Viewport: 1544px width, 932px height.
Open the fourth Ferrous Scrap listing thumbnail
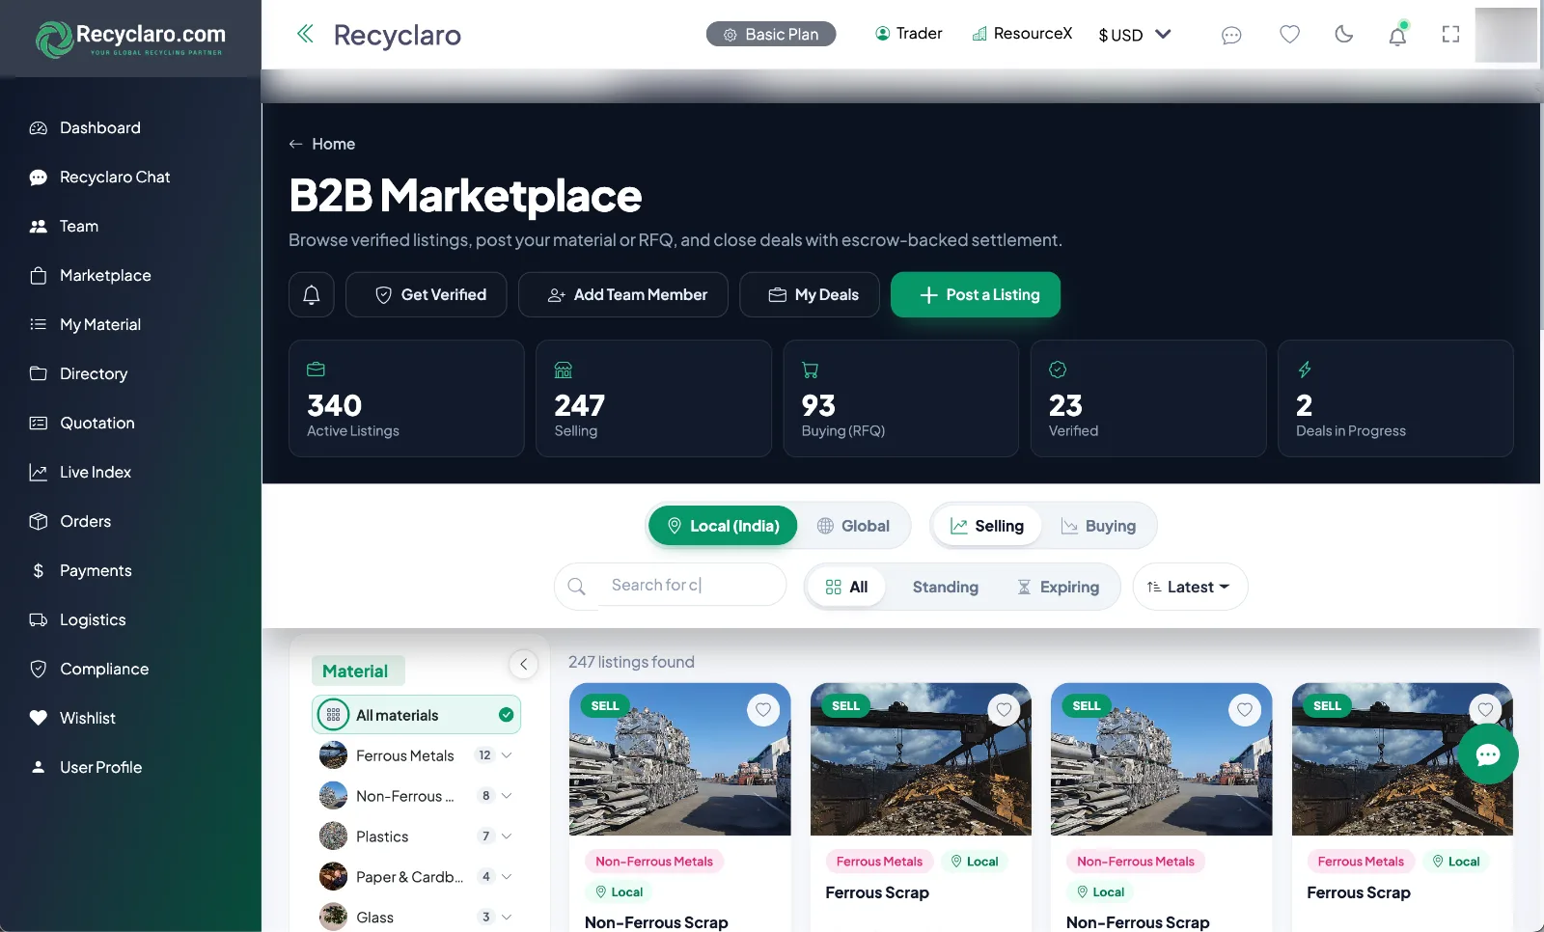click(x=1402, y=759)
